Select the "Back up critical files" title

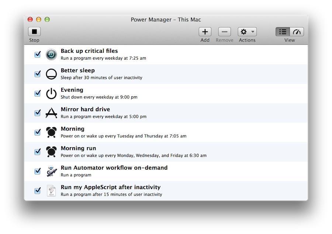coord(89,51)
